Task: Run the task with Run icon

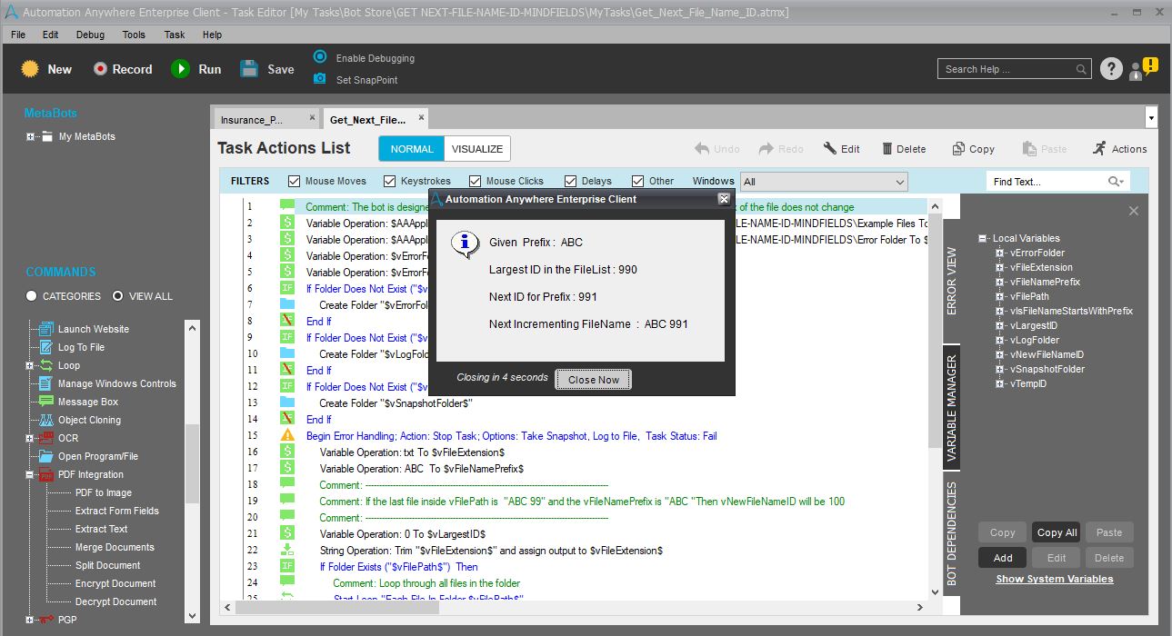Action: click(181, 69)
